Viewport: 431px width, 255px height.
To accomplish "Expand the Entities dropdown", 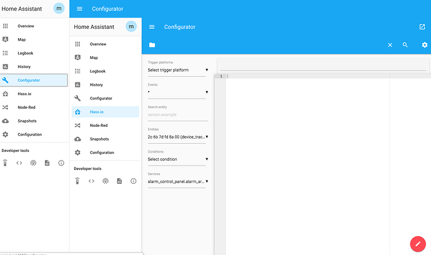I will click(177, 136).
